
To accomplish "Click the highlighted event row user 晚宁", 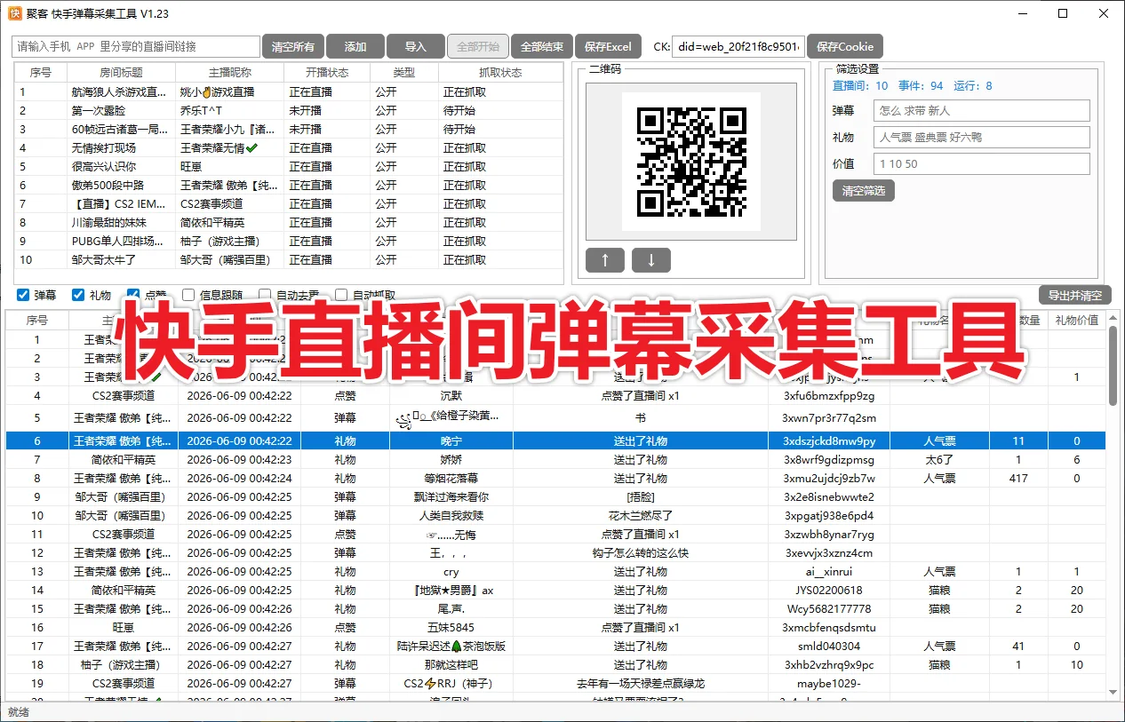I will coord(451,440).
